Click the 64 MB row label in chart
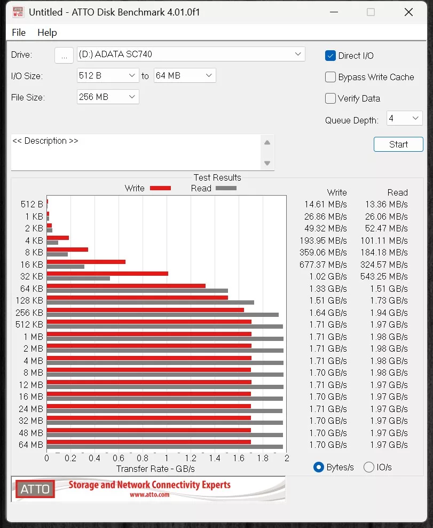The width and height of the screenshot is (433, 528). (31, 445)
